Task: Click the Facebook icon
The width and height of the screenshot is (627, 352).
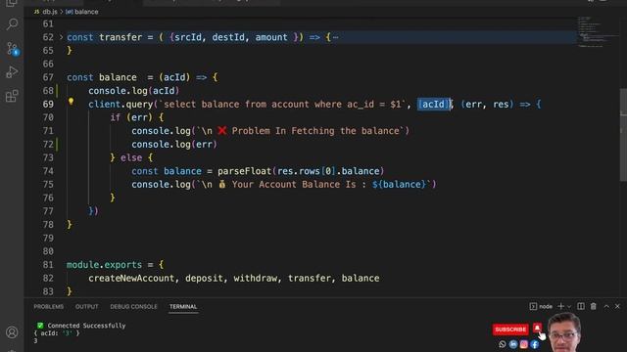Action: [x=535, y=344]
